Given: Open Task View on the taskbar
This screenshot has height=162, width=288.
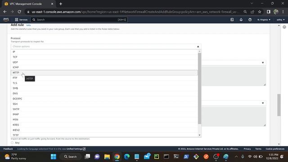Looking at the screenshot, I should (x=87, y=157).
